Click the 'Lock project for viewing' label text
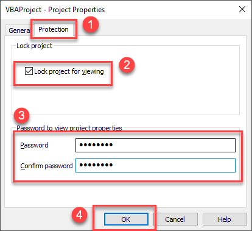This screenshot has width=252, height=231. pyautogui.click(x=69, y=71)
